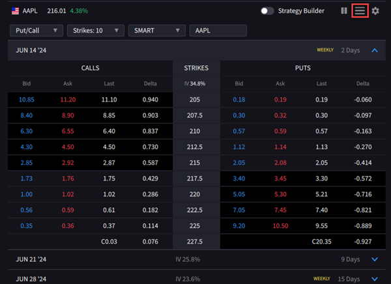Click put delta -0.414 value
The height and width of the screenshot is (284, 391).
coord(363,163)
